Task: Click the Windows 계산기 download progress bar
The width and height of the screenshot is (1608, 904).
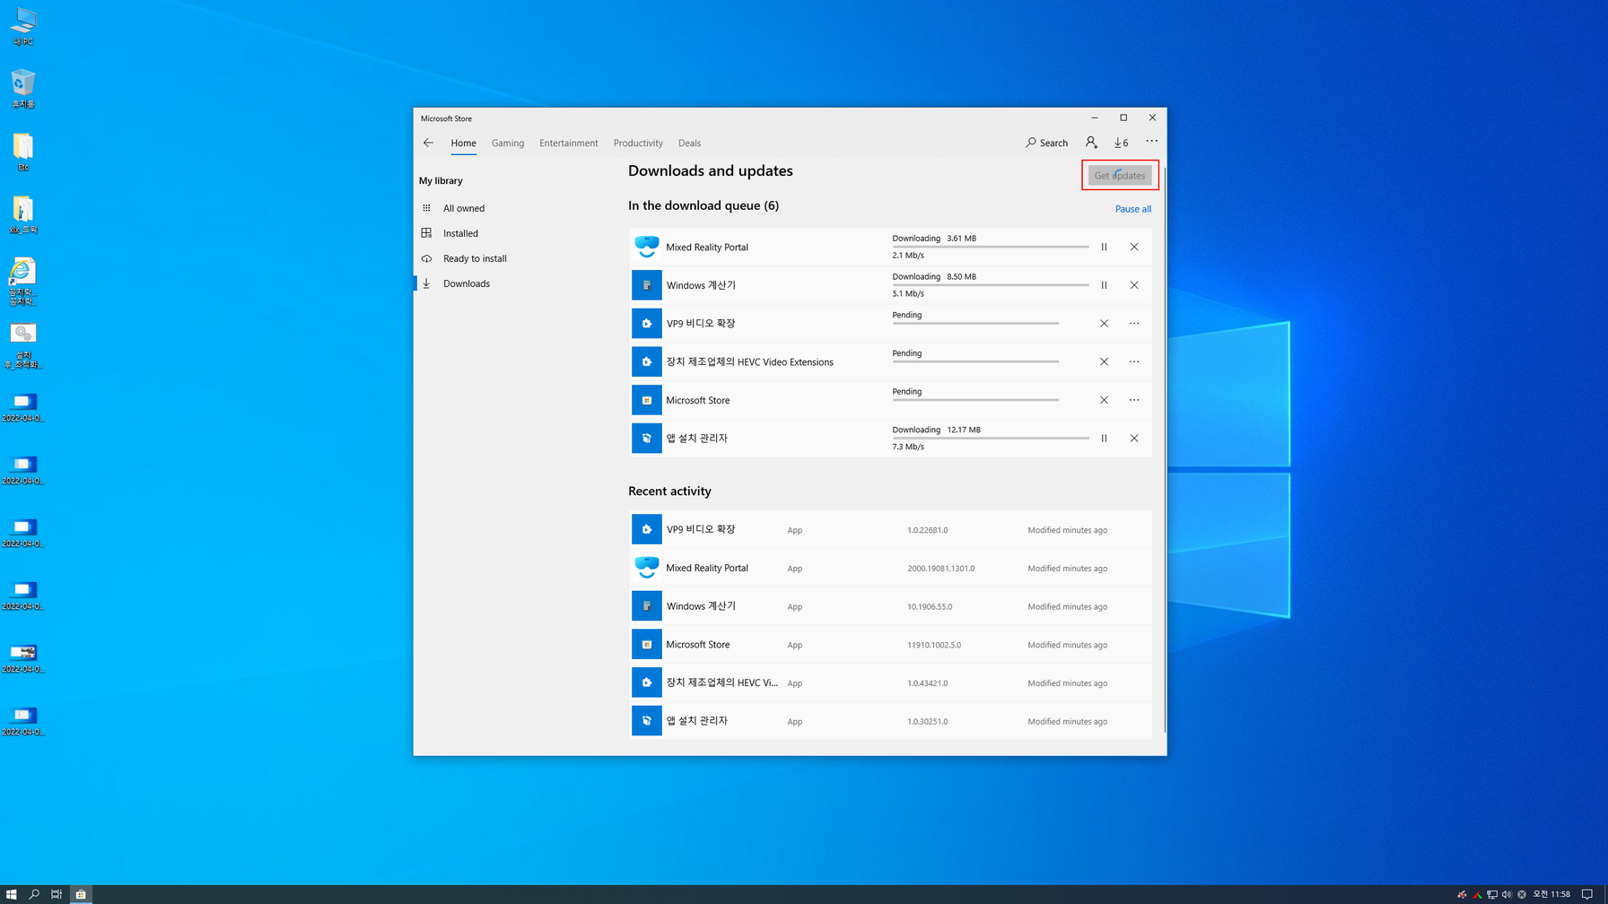Action: coord(991,285)
